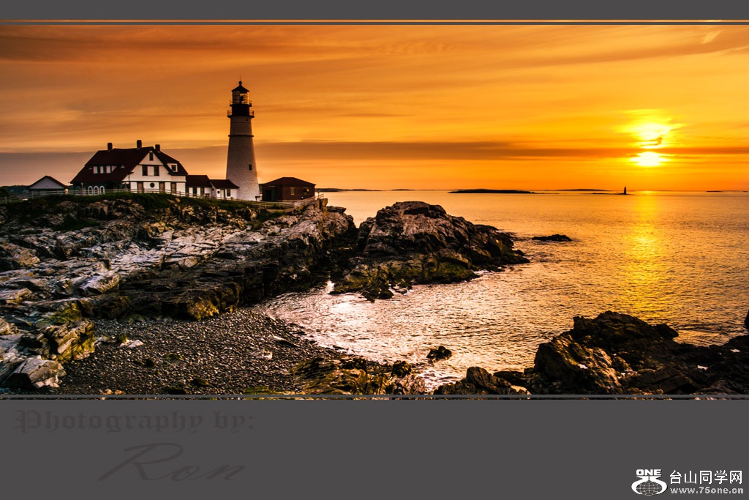Screen dimensions: 749x500
Task: Click the 'Ron' signature watermark
Action: tap(172, 463)
